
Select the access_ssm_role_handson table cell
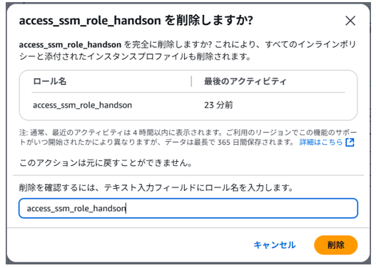coord(83,105)
